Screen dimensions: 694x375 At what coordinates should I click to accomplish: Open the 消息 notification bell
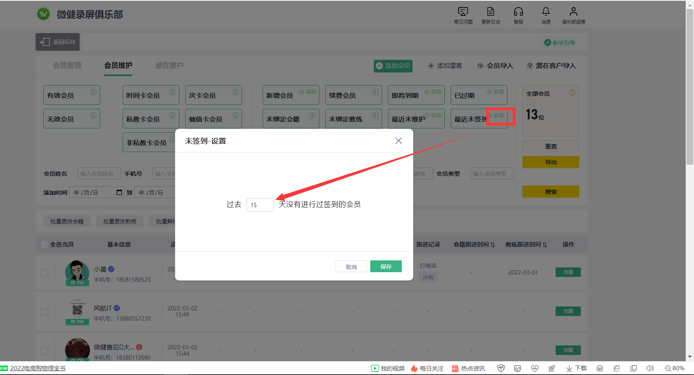(546, 12)
